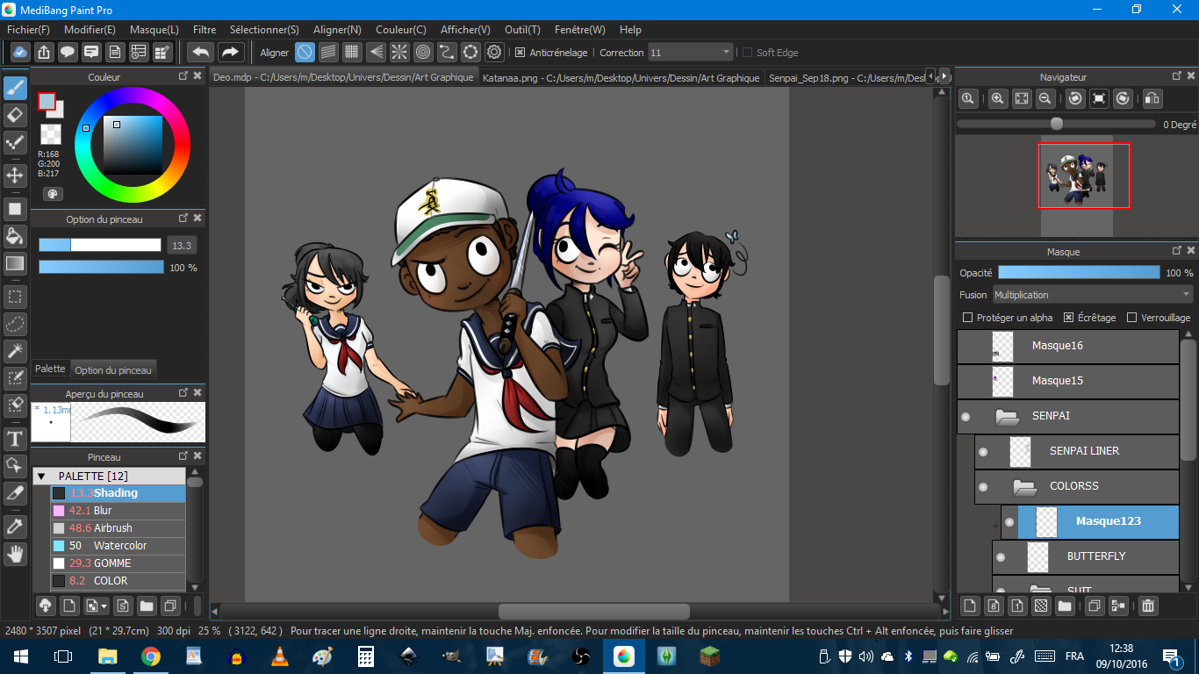Click the Redo arrow
Image resolution: width=1199 pixels, height=674 pixels.
[x=230, y=52]
